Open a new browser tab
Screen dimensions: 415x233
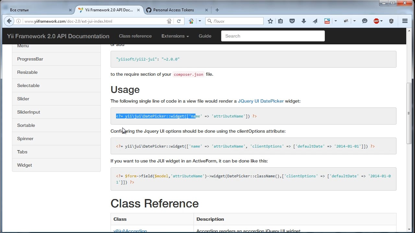click(x=217, y=10)
